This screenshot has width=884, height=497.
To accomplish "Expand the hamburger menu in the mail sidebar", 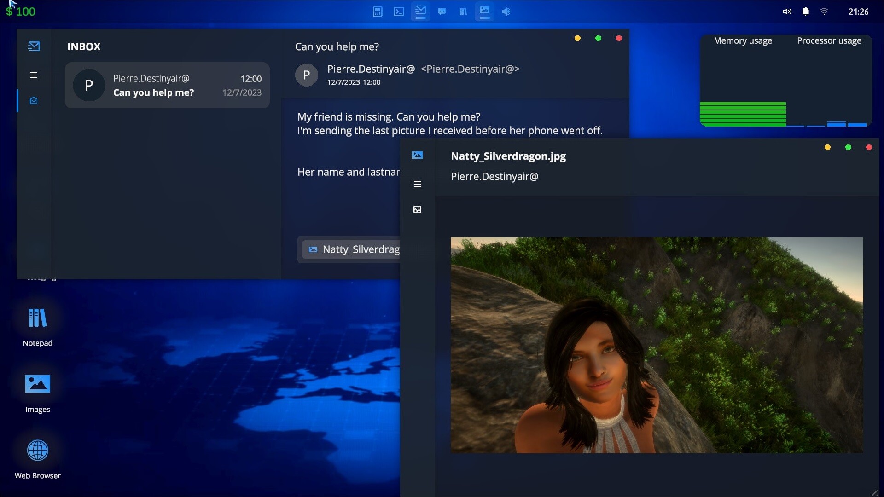I will (34, 75).
